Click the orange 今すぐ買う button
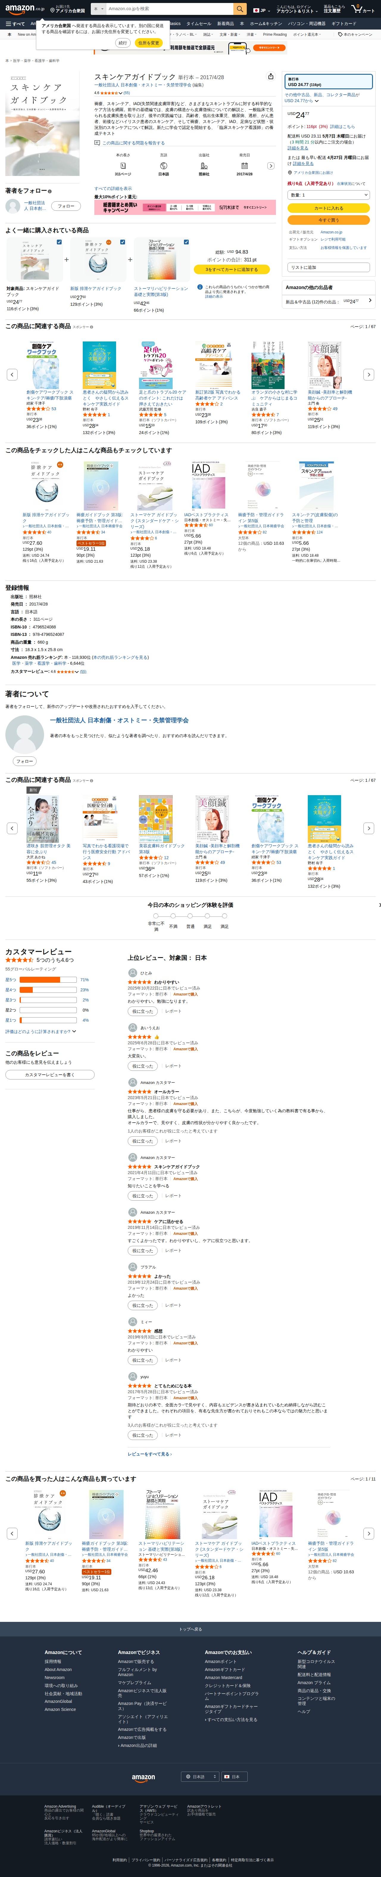The image size is (381, 1877). (x=329, y=220)
